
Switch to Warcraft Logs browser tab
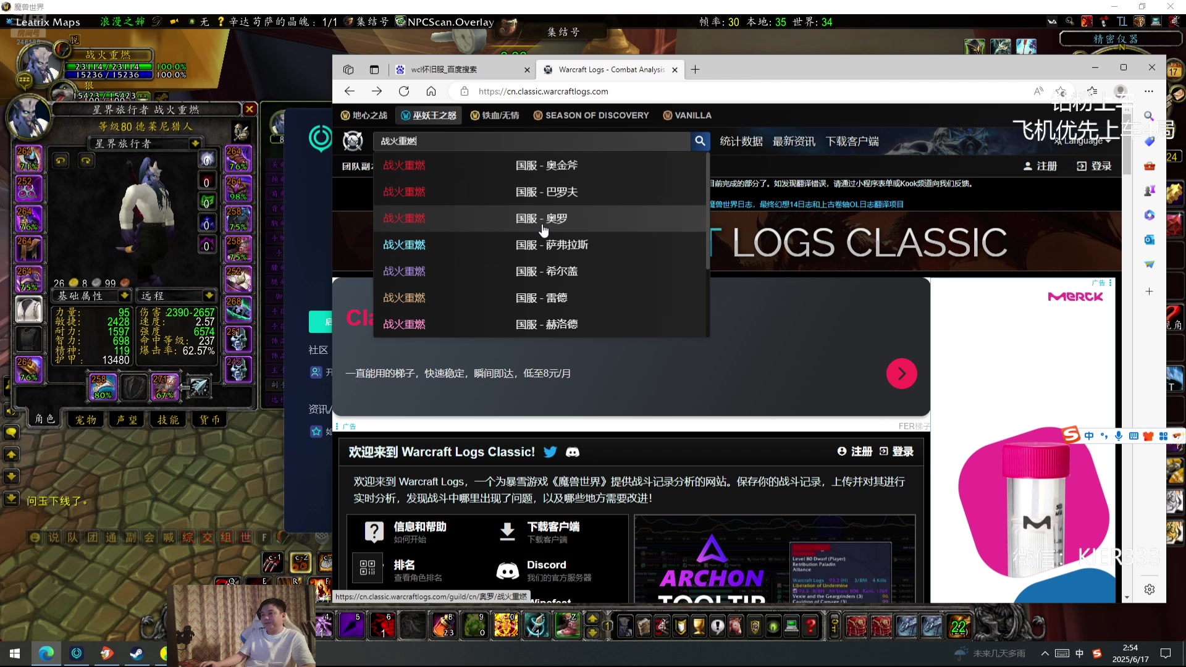pos(610,70)
